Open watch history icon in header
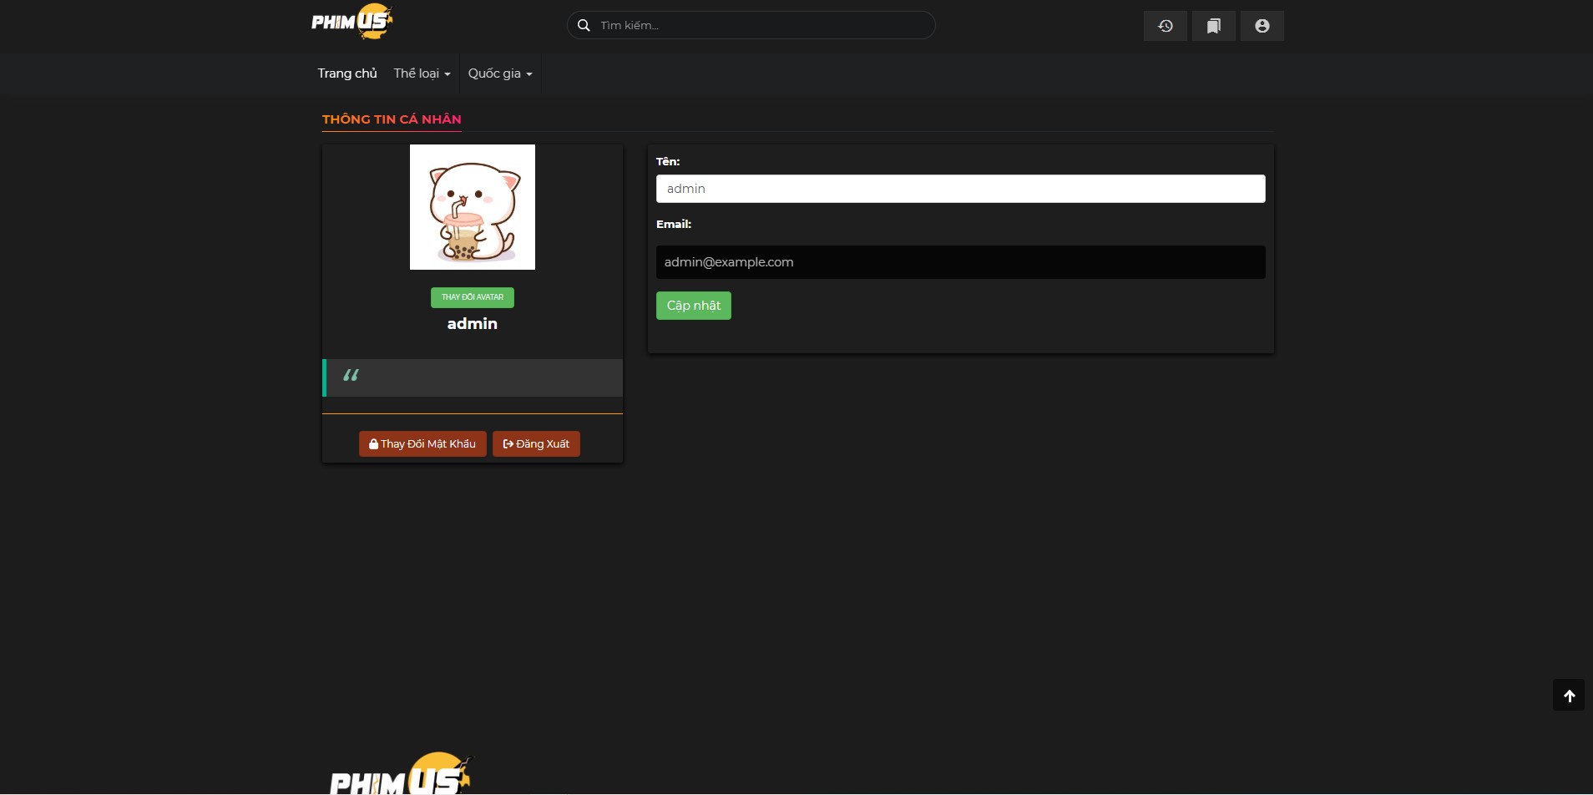 coord(1165,26)
